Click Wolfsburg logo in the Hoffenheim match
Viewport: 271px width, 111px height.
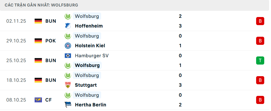pos(68,16)
